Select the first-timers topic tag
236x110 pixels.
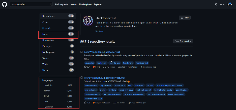tap(128, 63)
